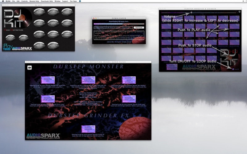Open the Apple menu
This screenshot has width=247, height=154.
tap(3, 1)
